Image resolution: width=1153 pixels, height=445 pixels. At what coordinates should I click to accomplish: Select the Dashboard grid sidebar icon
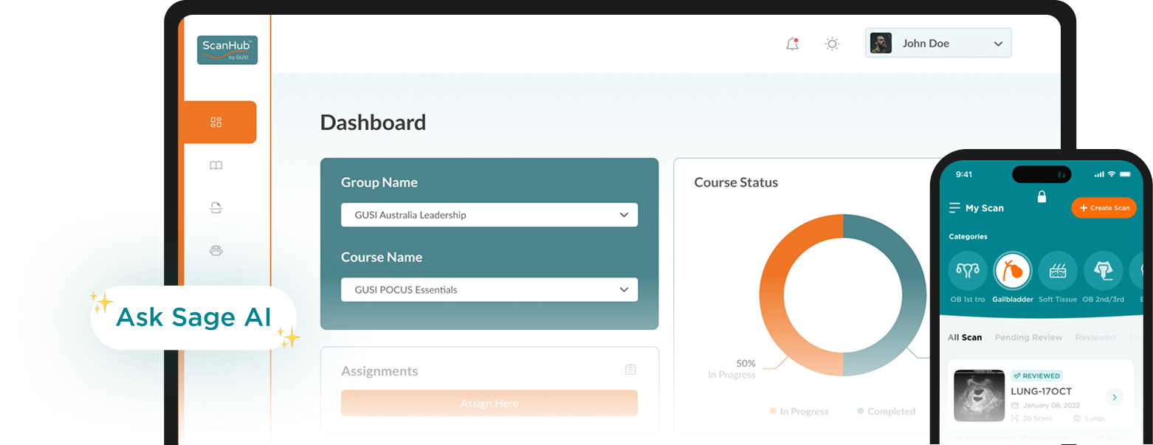pos(216,123)
